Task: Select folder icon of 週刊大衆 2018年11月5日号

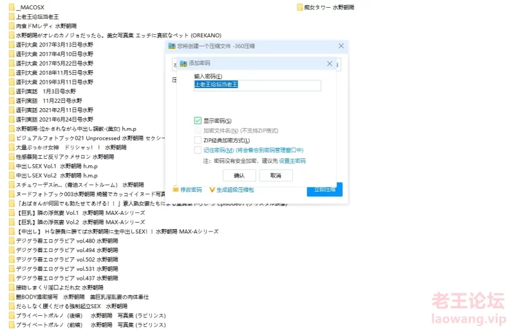Action: (x=12, y=73)
